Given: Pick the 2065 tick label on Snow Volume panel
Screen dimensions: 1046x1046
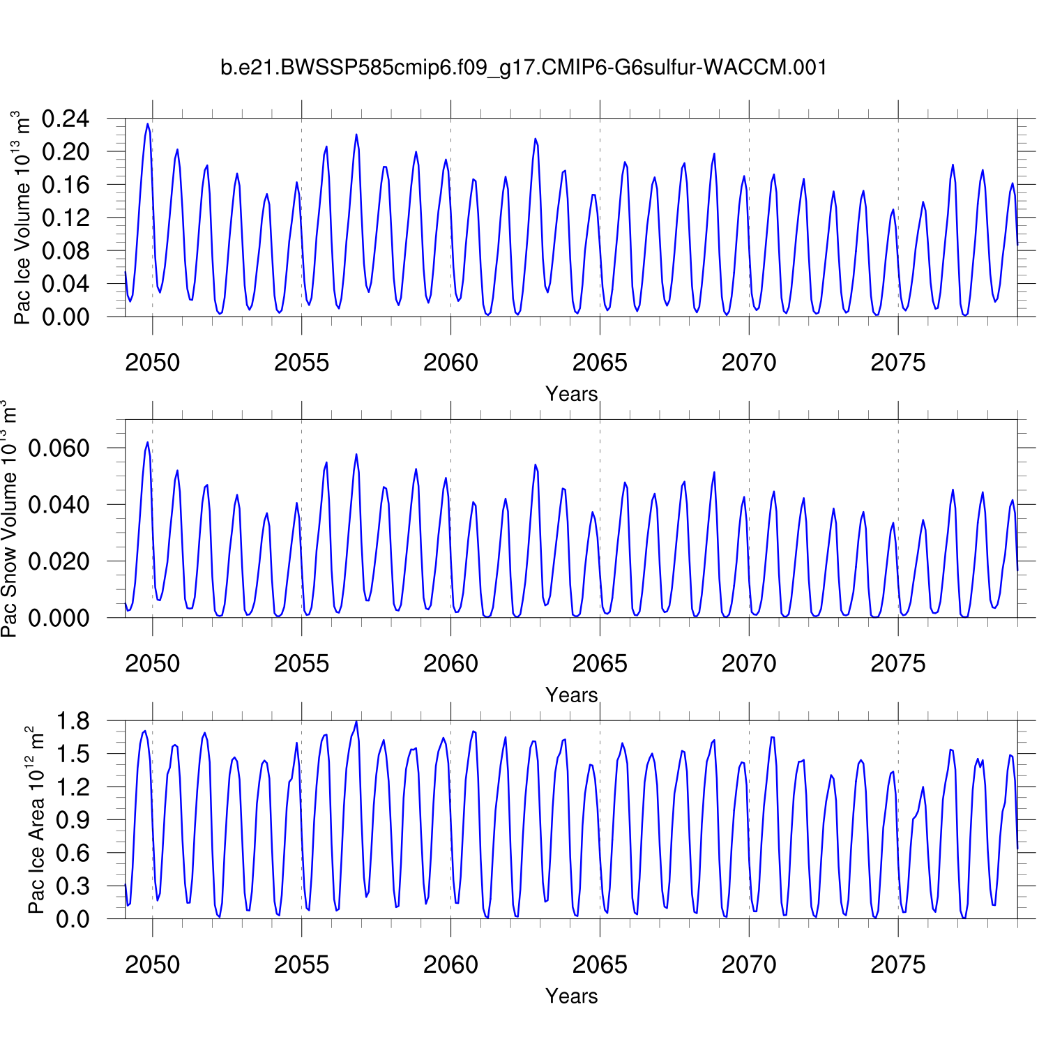Looking at the screenshot, I should [x=600, y=664].
